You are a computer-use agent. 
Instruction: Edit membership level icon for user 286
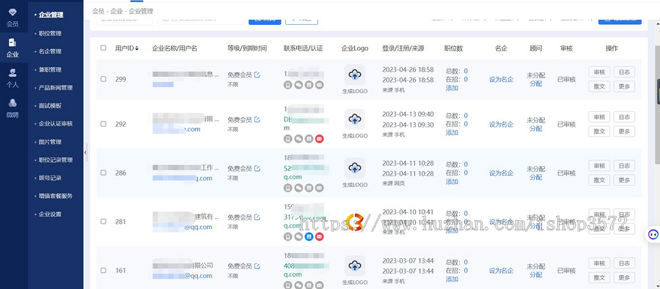pos(257,168)
